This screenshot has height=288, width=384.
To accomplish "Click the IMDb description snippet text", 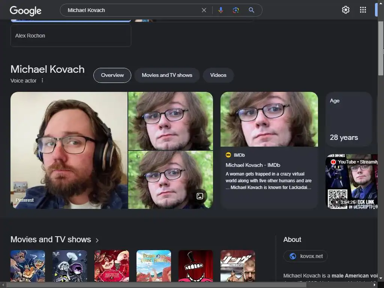I will (268, 181).
